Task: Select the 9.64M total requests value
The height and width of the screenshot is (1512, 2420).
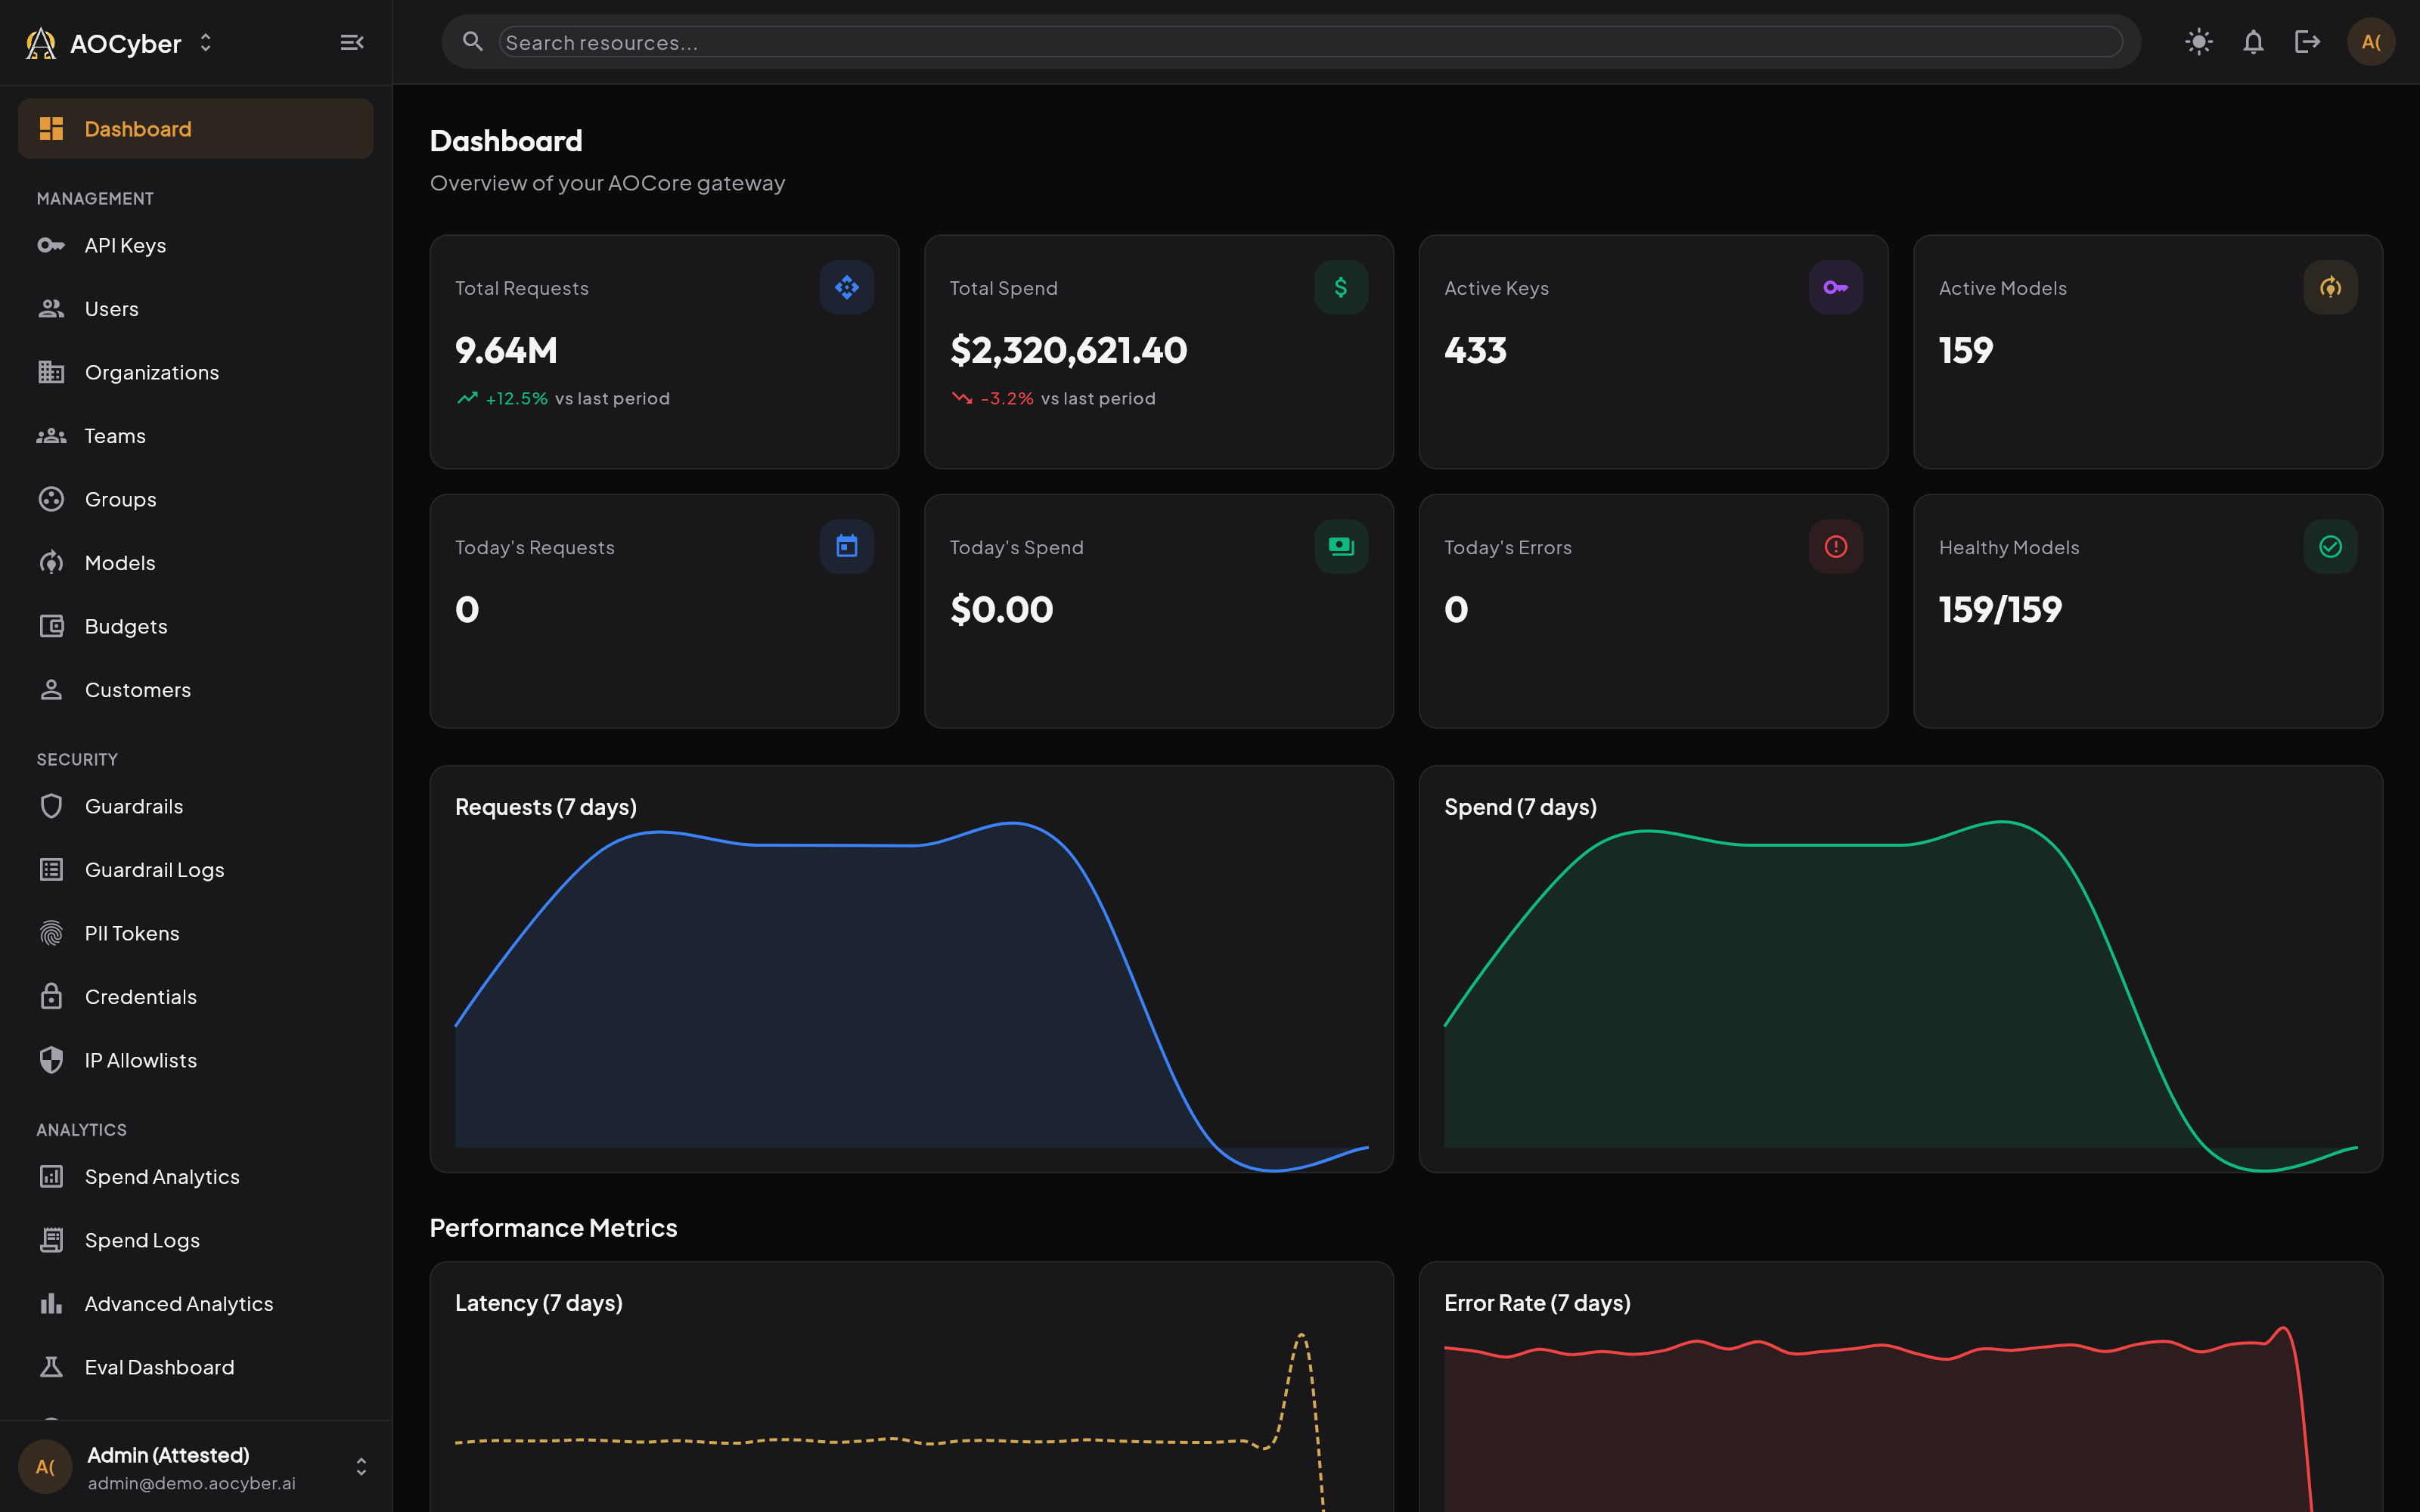Action: (x=506, y=351)
